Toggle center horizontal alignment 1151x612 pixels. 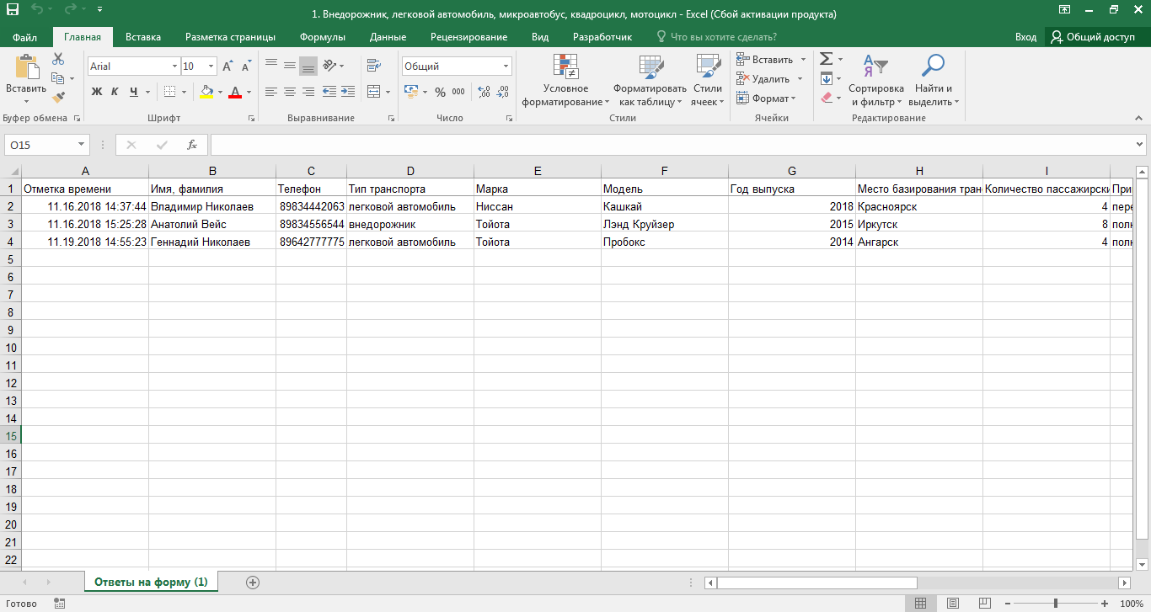click(289, 92)
